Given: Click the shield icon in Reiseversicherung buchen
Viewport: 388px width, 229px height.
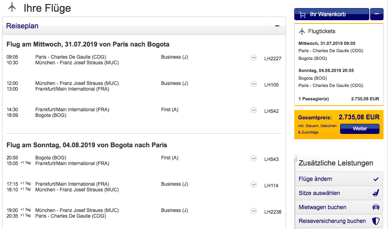Looking at the screenshot, I should pos(375,221).
